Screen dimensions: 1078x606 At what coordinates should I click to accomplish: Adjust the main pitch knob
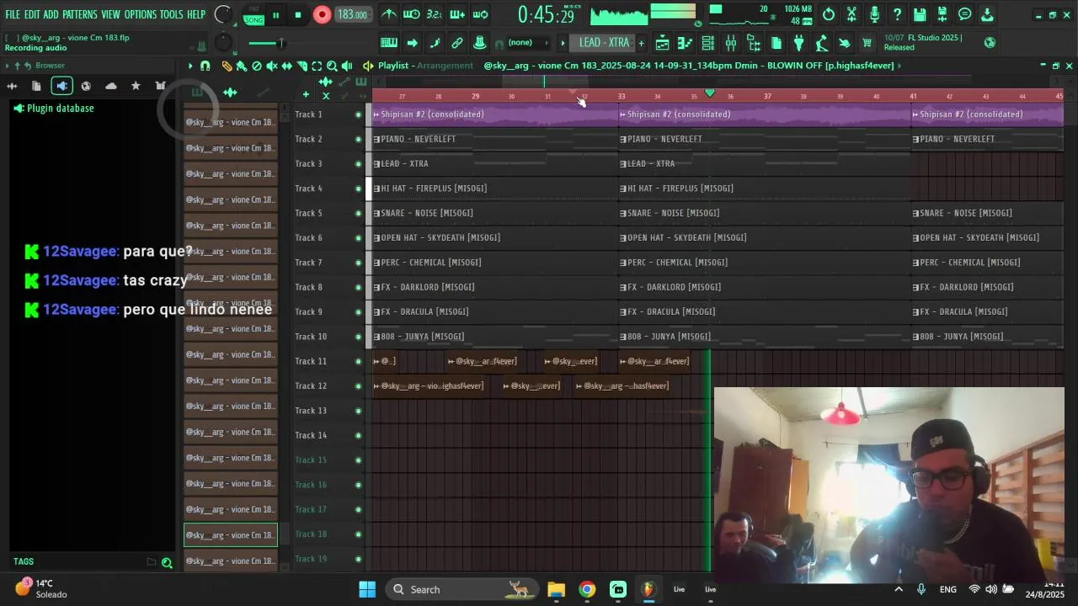click(x=223, y=43)
